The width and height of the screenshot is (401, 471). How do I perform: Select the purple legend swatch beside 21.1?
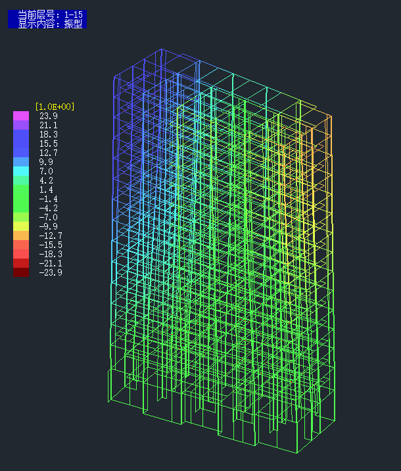click(21, 125)
